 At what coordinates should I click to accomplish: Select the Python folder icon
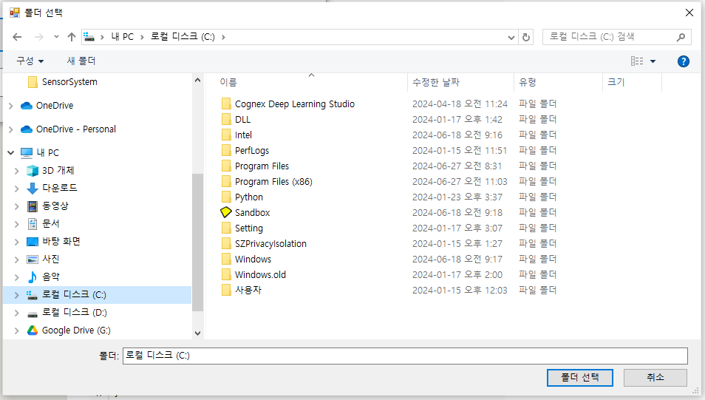pyautogui.click(x=226, y=197)
